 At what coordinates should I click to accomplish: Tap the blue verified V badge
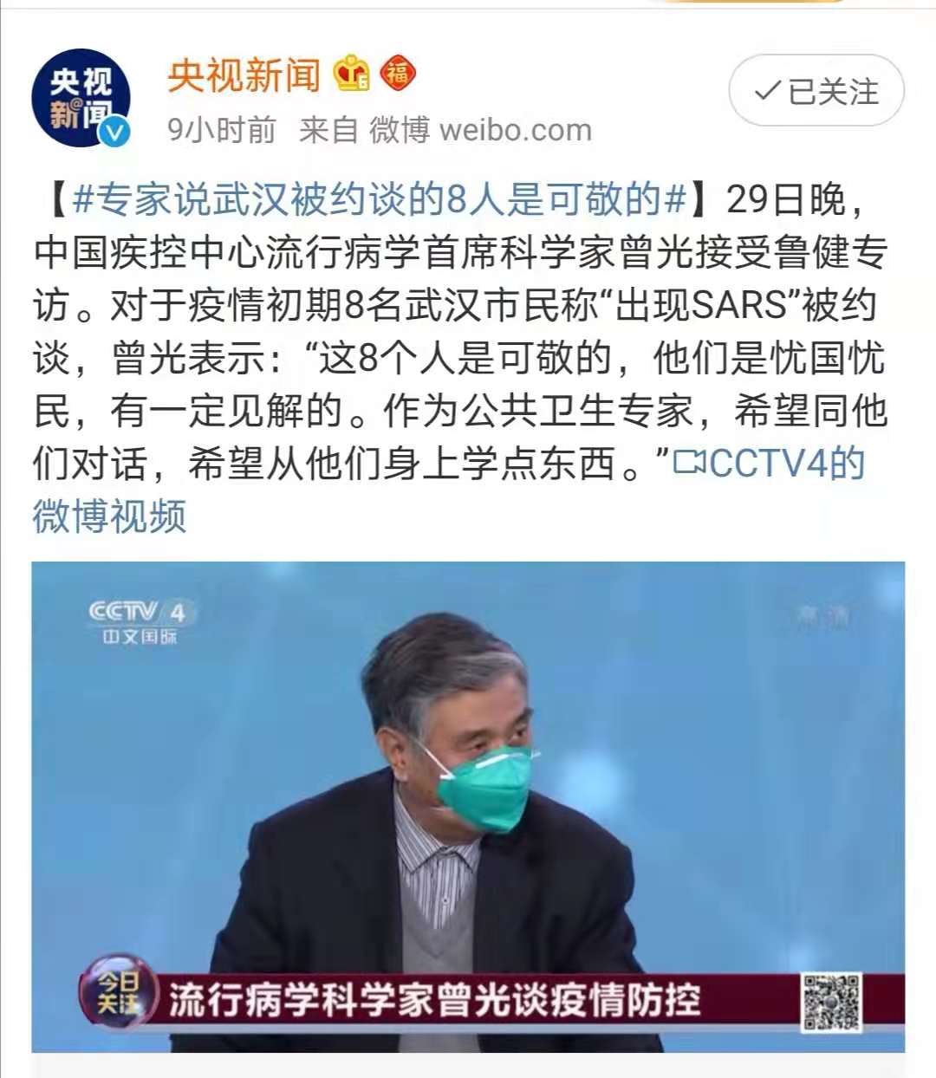[x=115, y=132]
